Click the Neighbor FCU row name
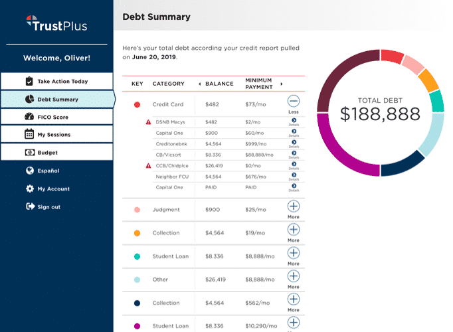Image resolution: width=453 pixels, height=332 pixels. (x=172, y=177)
